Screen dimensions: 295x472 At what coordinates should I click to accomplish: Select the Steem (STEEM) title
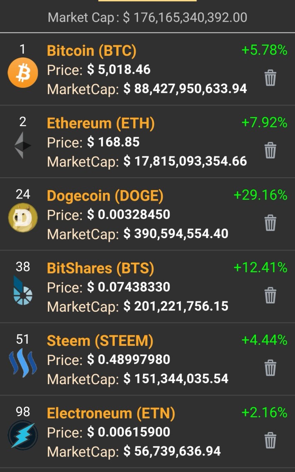(x=100, y=341)
